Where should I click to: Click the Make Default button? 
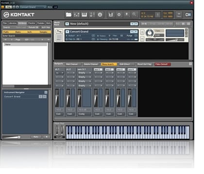pos(162,64)
